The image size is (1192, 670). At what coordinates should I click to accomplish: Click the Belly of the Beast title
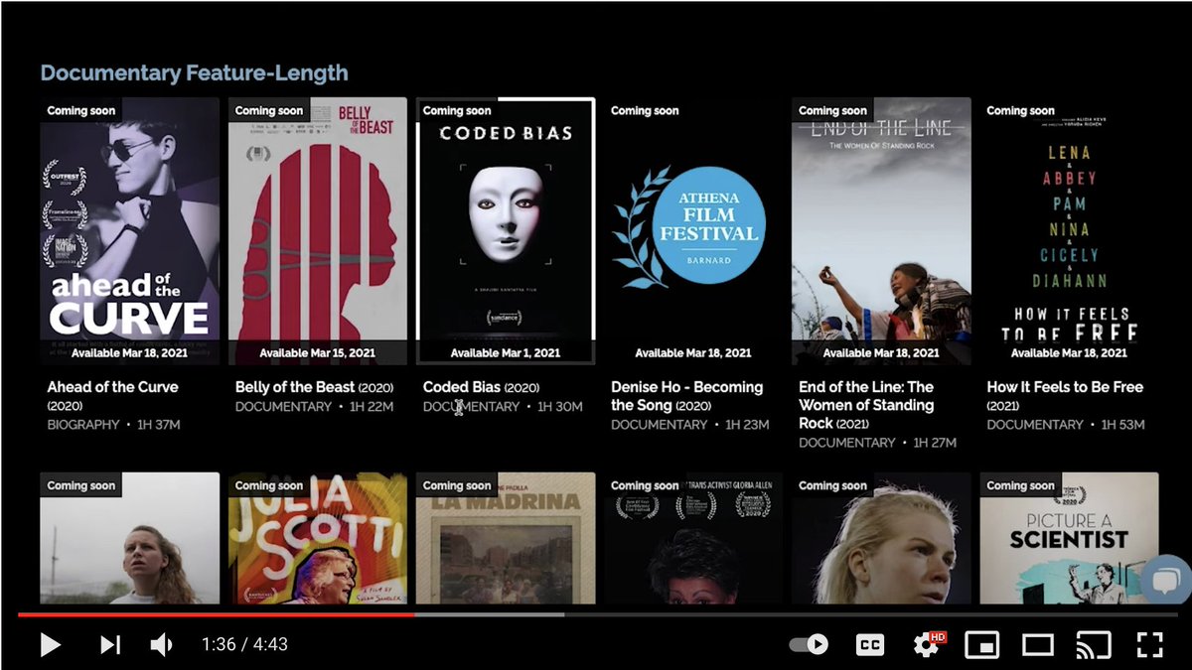click(x=295, y=387)
